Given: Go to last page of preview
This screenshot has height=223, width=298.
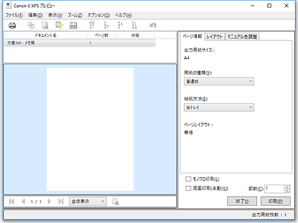Looking at the screenshot, I should (x=61, y=201).
